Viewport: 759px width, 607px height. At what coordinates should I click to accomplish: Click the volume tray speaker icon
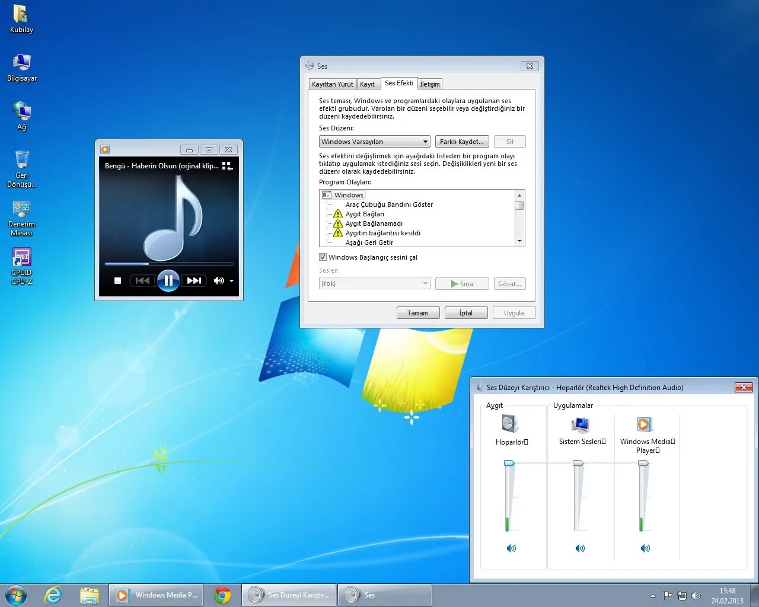tap(696, 596)
